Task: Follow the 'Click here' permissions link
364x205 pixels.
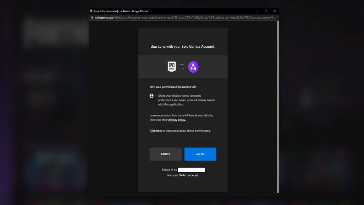Action: coord(156,131)
